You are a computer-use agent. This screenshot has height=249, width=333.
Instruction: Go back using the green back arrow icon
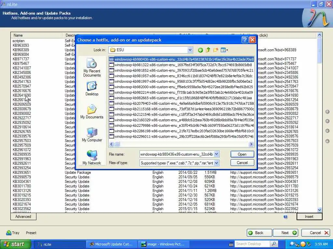tap(200, 50)
